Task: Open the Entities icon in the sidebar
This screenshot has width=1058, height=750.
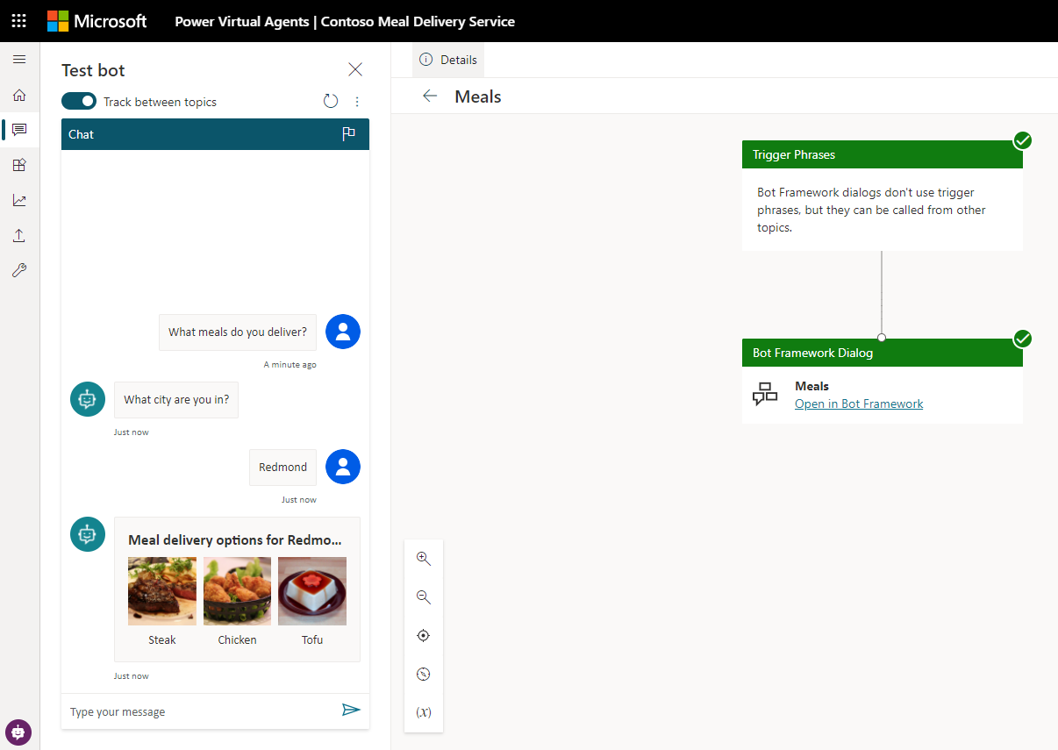Action: (19, 165)
